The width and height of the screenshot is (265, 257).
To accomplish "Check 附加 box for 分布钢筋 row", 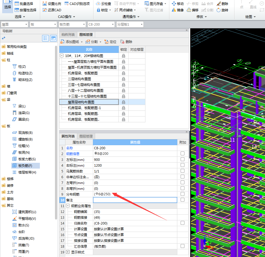I will [183, 194].
